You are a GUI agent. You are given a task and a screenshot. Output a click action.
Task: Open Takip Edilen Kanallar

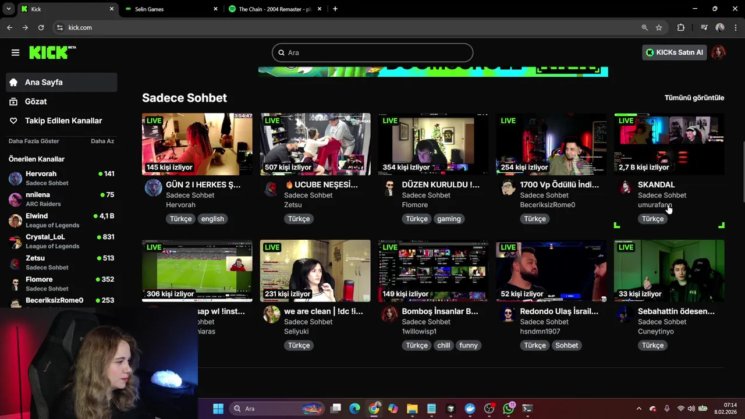62,120
